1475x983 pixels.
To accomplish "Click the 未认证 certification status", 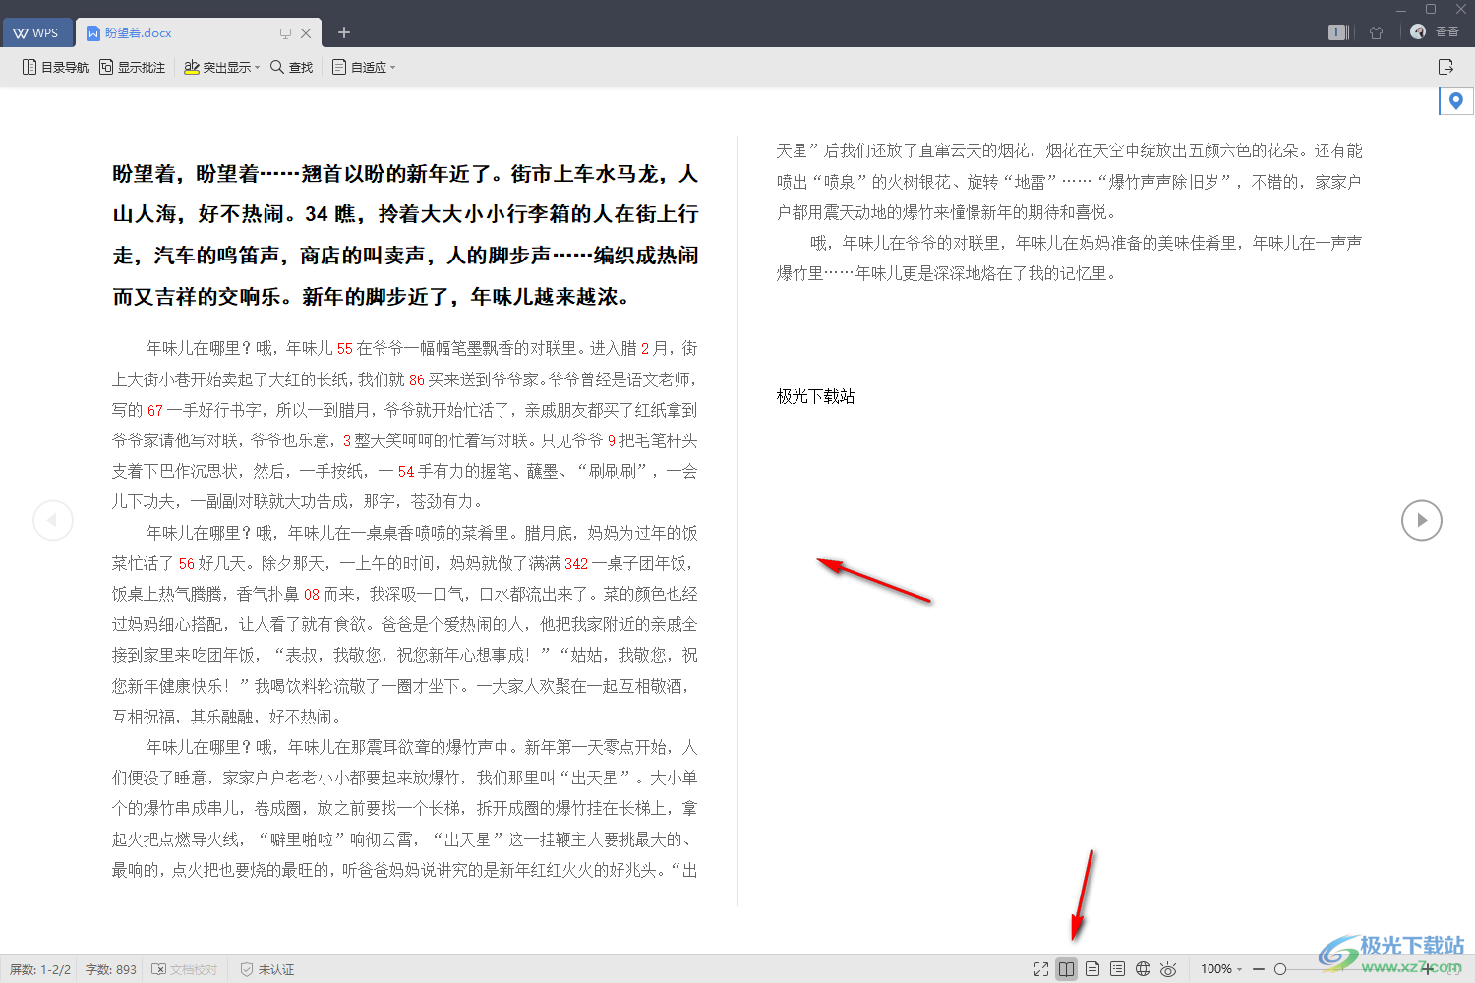I will tap(267, 969).
